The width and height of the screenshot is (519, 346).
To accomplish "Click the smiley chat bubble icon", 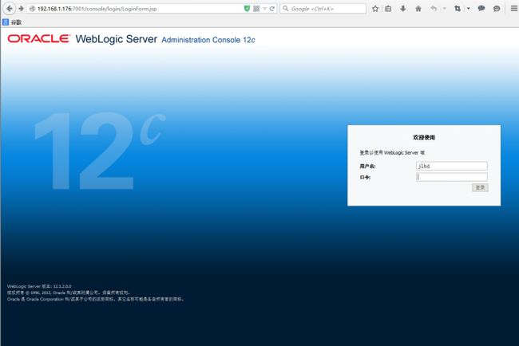I will click(x=497, y=9).
